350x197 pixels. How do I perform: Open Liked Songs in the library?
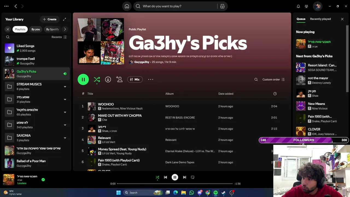point(36,48)
